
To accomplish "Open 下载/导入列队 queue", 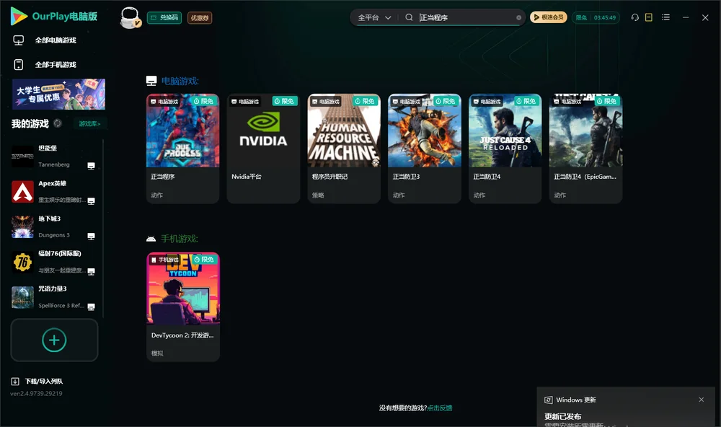I will (x=44, y=382).
